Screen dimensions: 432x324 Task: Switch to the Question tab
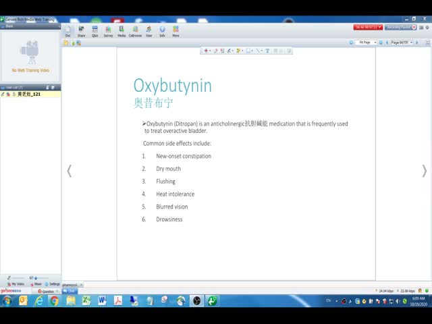coord(46,291)
